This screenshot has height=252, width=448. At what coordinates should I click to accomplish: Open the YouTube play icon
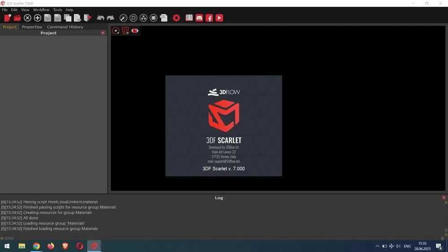pyautogui.click(x=219, y=18)
